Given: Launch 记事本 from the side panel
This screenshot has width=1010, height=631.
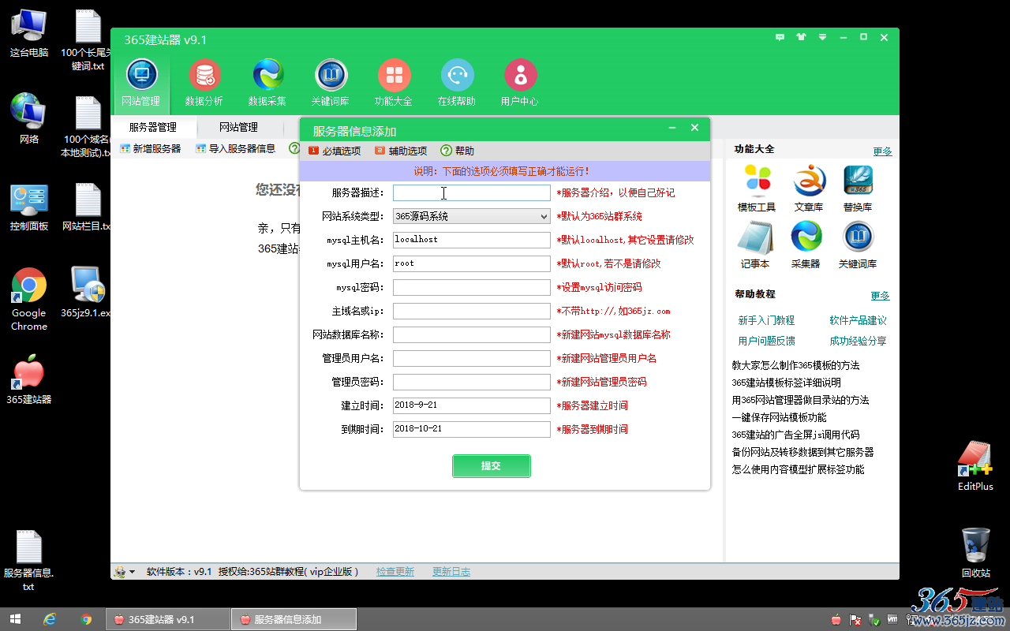Looking at the screenshot, I should point(755,245).
